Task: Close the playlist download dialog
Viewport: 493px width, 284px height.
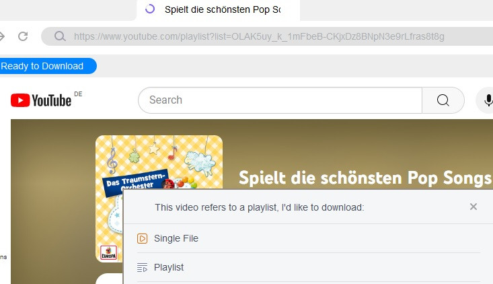Action: tap(473, 207)
